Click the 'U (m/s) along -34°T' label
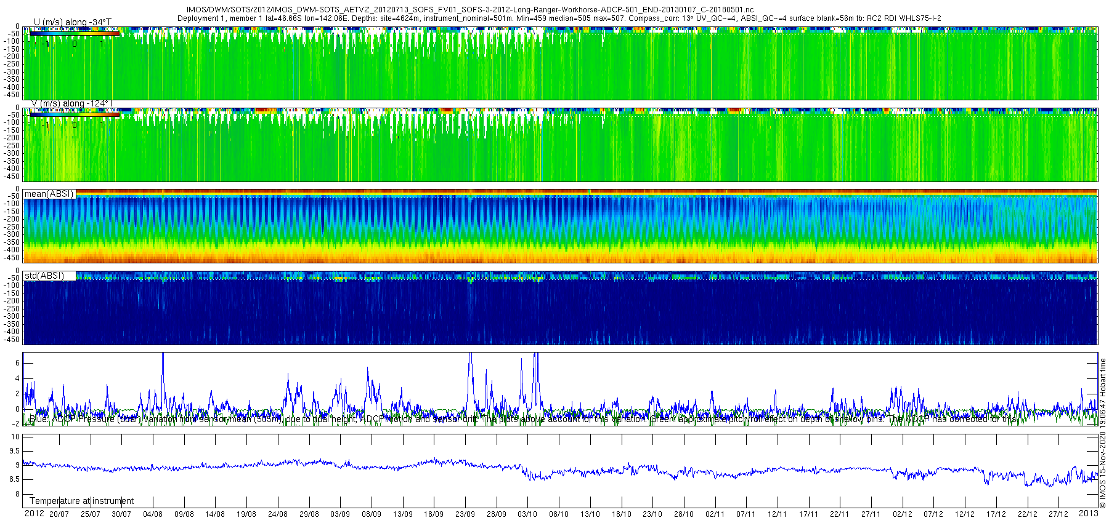 click(x=73, y=22)
